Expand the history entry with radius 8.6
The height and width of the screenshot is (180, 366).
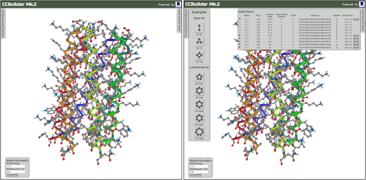(x=240, y=41)
